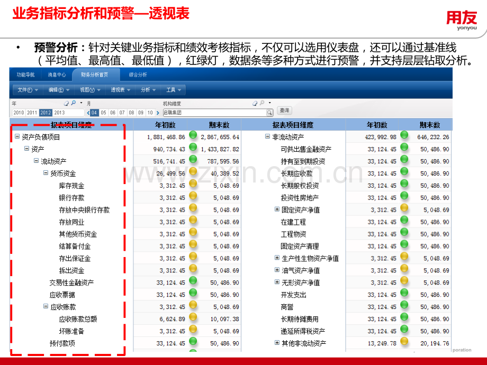Click the magnifier icon beside 年 filter
The height and width of the screenshot is (365, 487).
[x=74, y=103]
